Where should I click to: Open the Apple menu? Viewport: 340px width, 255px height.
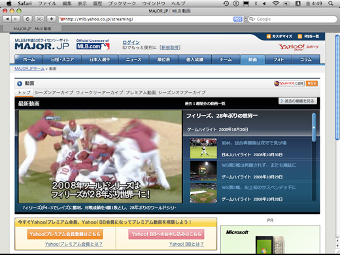pyautogui.click(x=9, y=3)
